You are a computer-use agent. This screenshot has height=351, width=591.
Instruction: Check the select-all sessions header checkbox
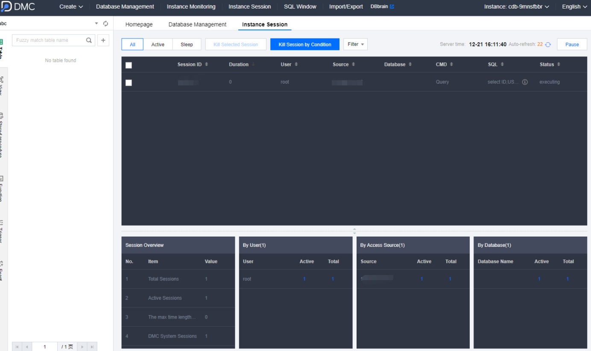[x=129, y=65]
